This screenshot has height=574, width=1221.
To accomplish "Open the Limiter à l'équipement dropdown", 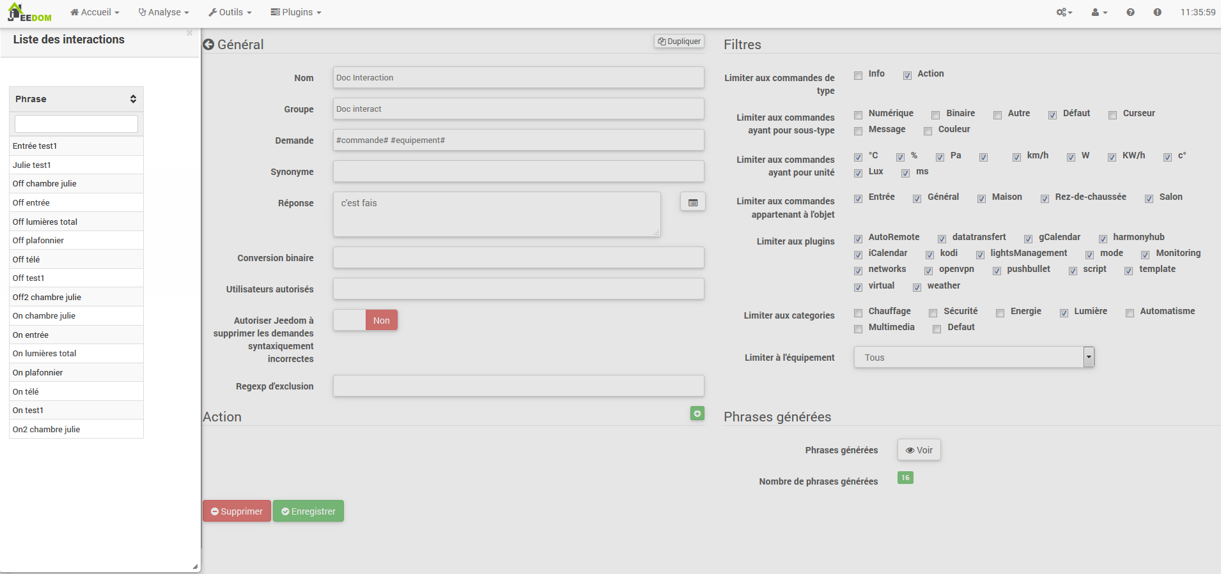I will coord(974,358).
